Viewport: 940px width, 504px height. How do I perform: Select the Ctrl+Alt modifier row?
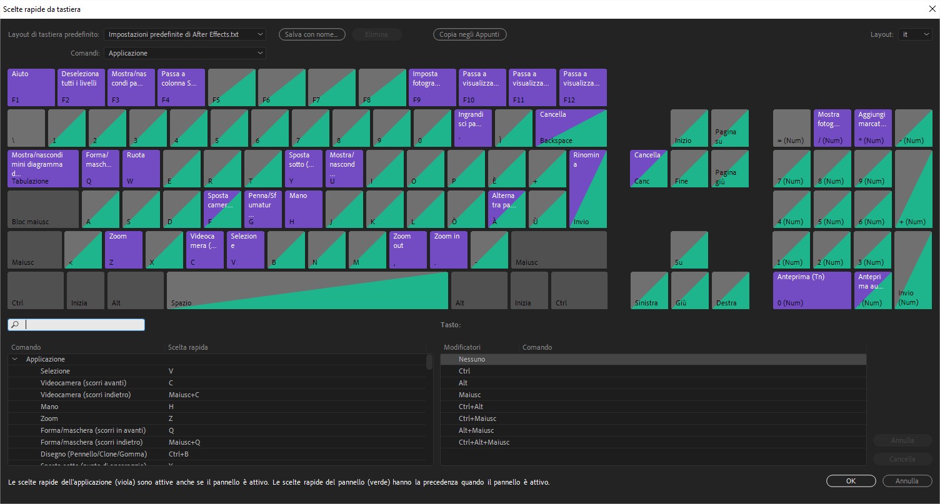[653, 407]
